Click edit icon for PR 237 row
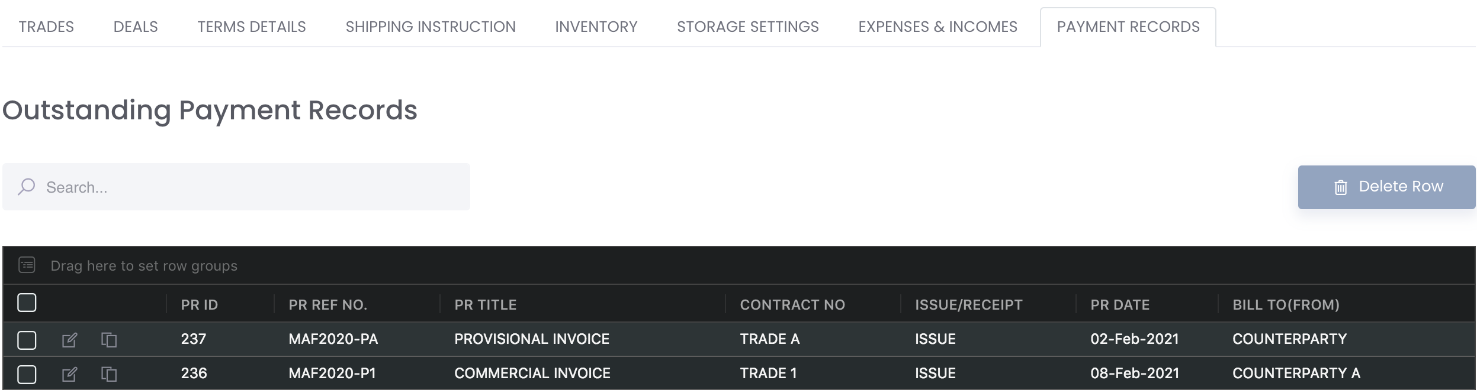 [x=69, y=340]
